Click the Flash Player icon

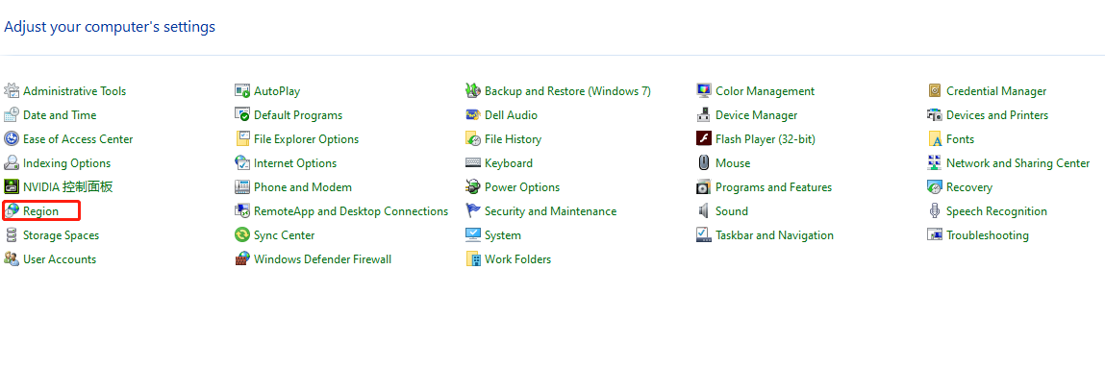[x=704, y=138]
